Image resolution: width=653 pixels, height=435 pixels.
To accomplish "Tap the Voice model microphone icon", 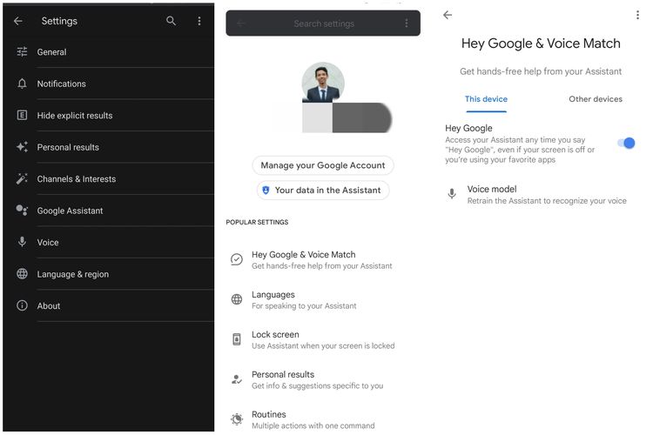I will coord(452,193).
